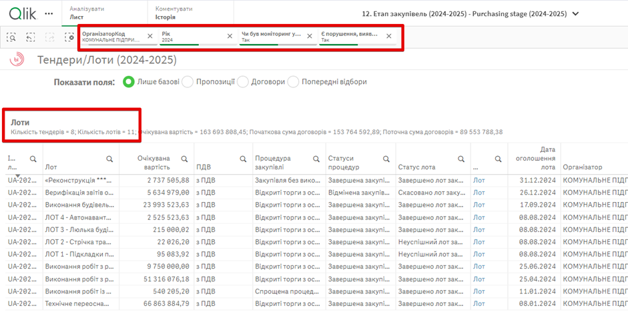The height and width of the screenshot is (324, 628).
Task: Remove the ОрганізаторКод filter selection
Action: 149,36
